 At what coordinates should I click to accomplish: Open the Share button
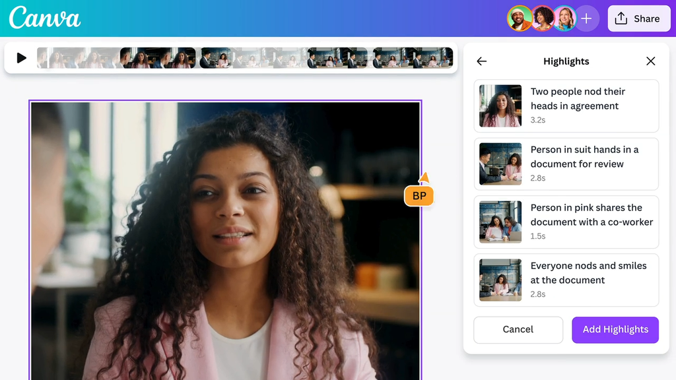coord(639,18)
